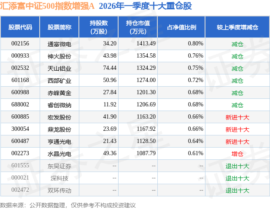
Task: Select stock name 神火股份
Action: tap(59, 56)
